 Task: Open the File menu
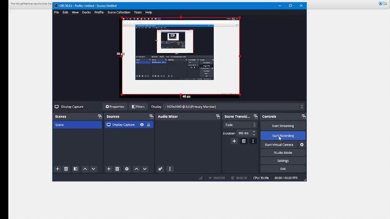click(x=56, y=12)
